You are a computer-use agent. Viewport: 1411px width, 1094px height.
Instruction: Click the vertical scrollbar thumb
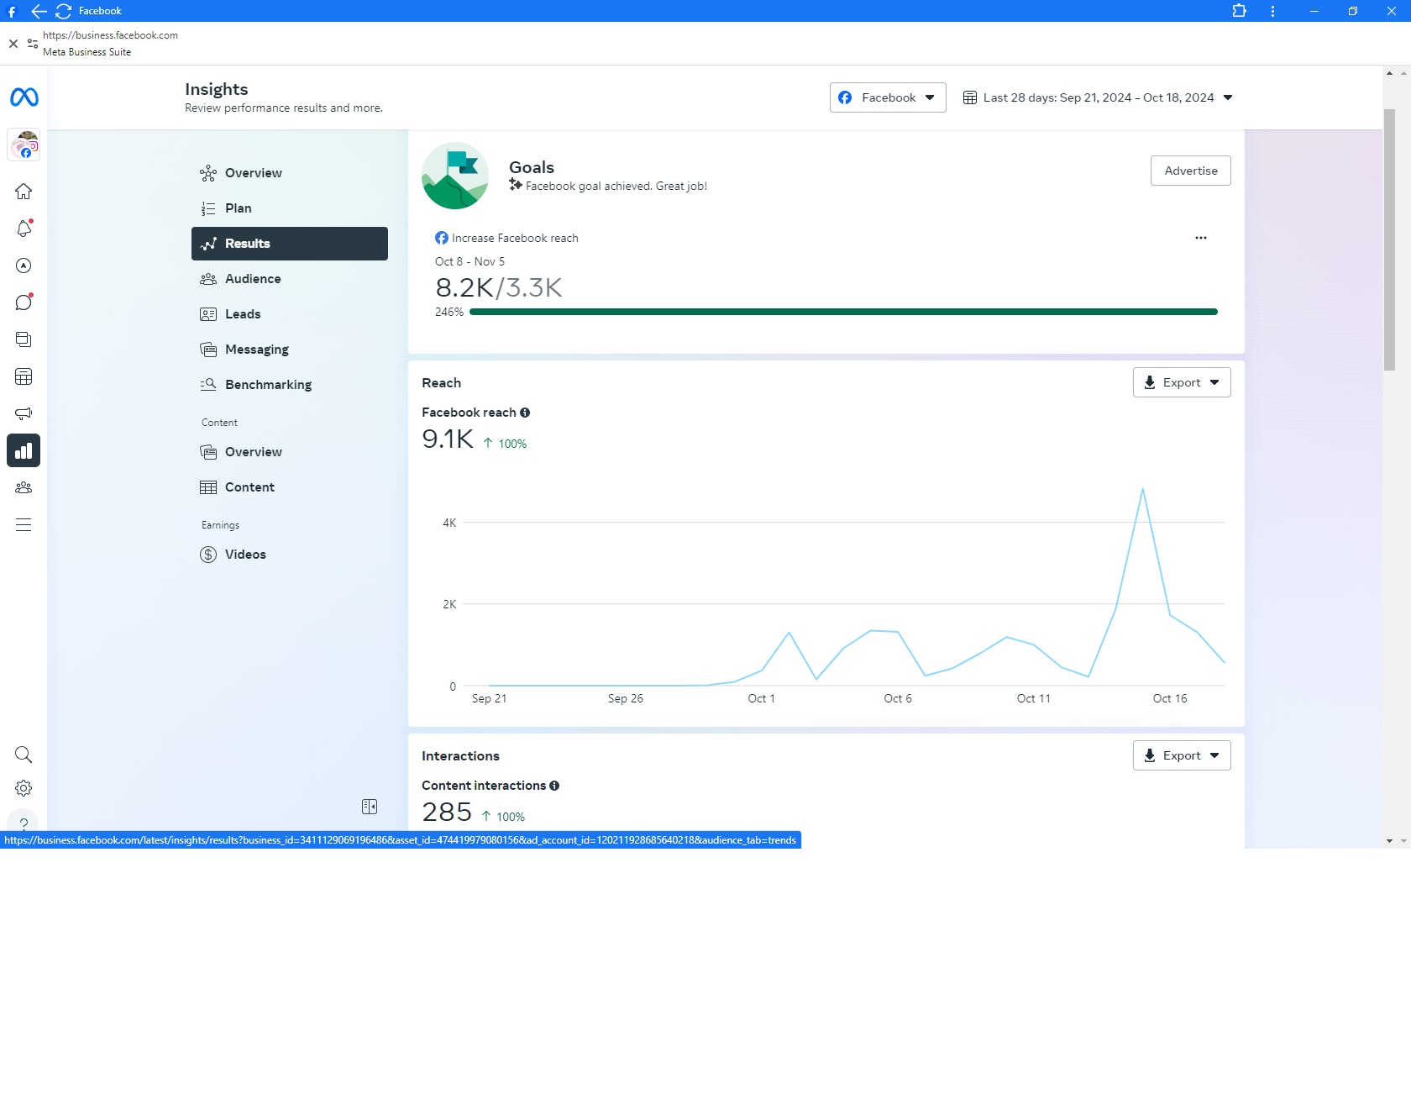(x=1390, y=239)
